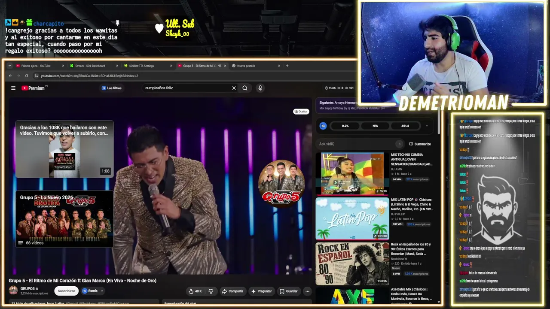Viewport: 550px width, 309px height.
Task: Open the 'MIX LATIN POP' video thumbnail
Action: pyautogui.click(x=352, y=218)
